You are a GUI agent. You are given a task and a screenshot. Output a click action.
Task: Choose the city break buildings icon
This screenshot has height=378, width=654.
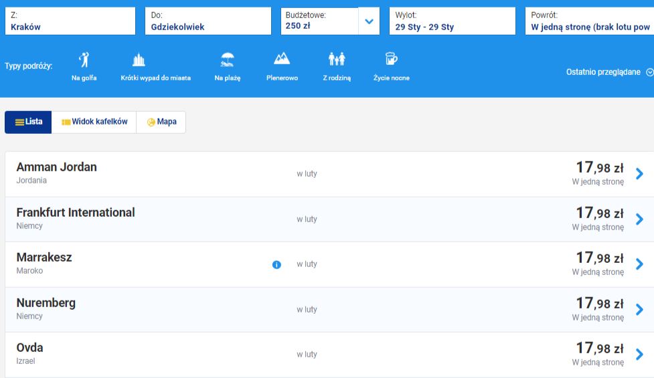[139, 60]
